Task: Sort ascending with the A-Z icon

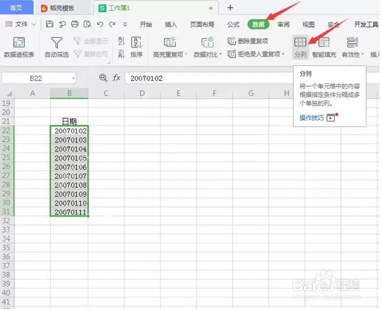Action: [x=121, y=41]
